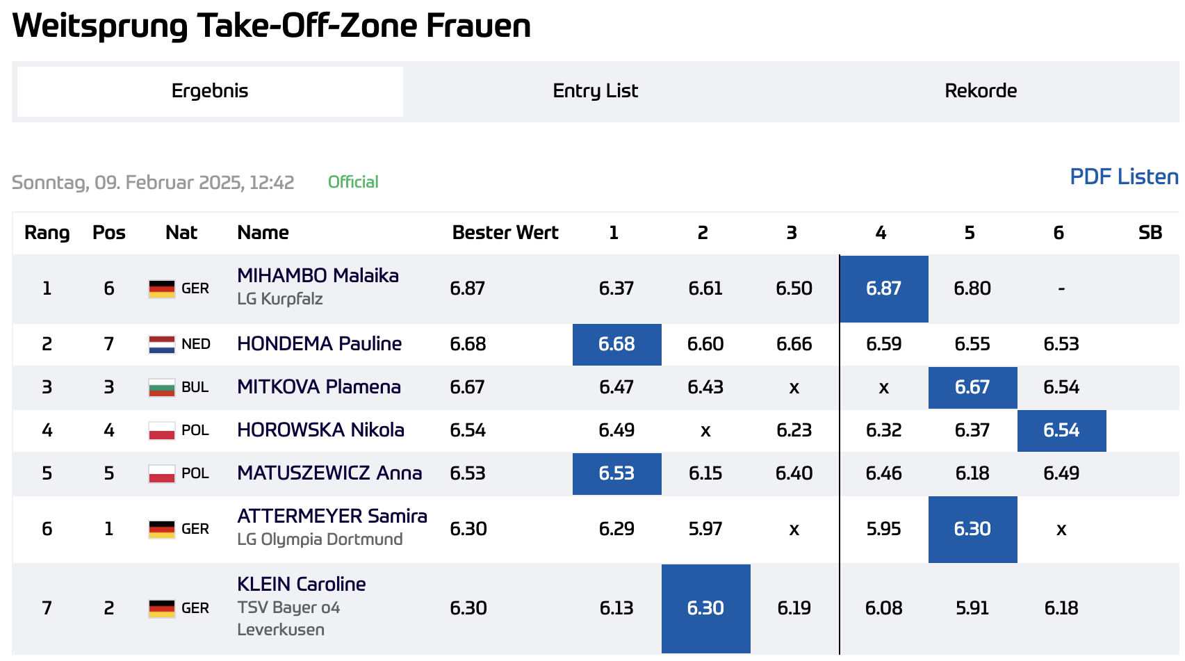Click the German flag beside MIHAMBO Malaika
Viewport: 1185px width, 661px height.
(x=162, y=288)
